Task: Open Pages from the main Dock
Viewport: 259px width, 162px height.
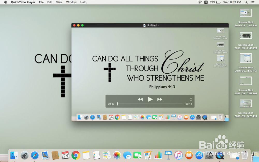Action: point(148,155)
